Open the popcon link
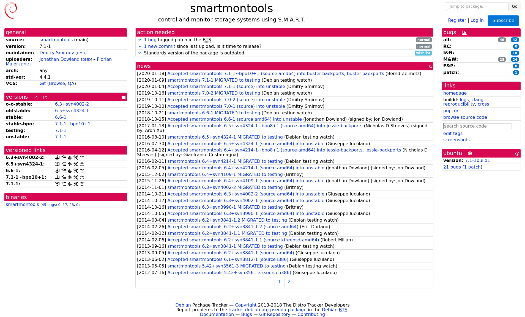This screenshot has width=525, height=317. point(451,111)
